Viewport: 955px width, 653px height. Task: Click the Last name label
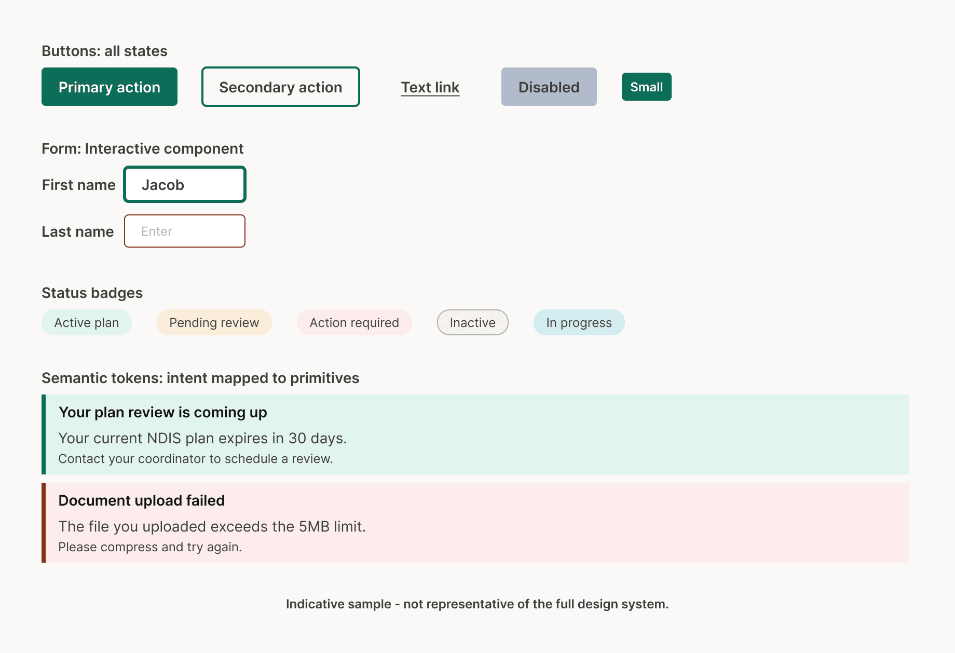78,232
